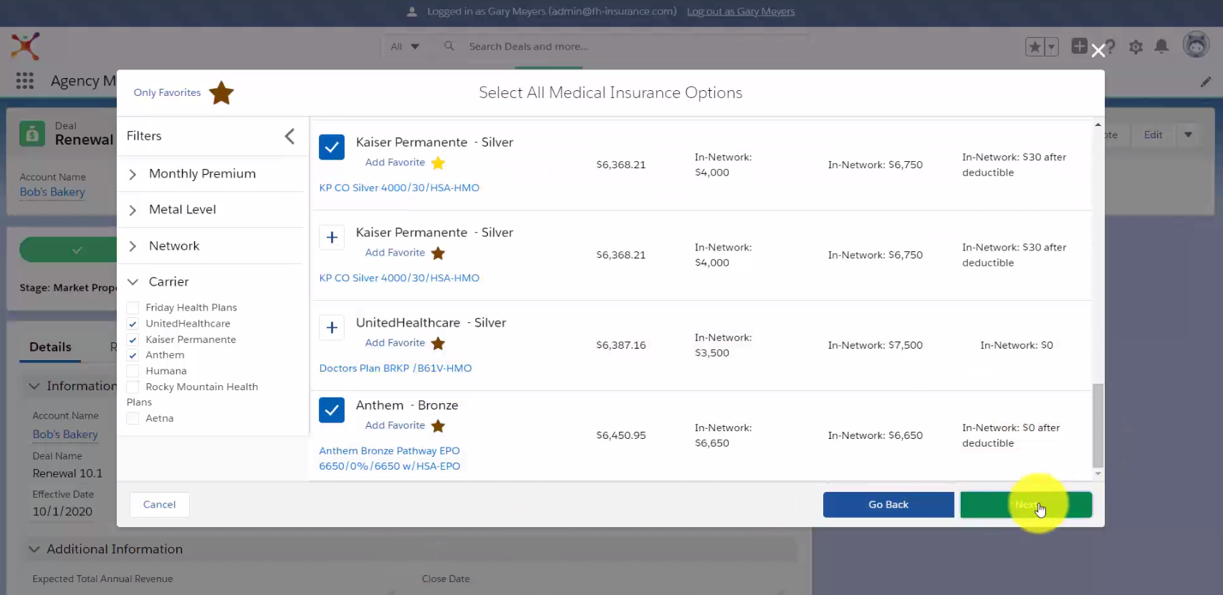The height and width of the screenshot is (595, 1223).
Task: Click the Cancel button
Action: pyautogui.click(x=159, y=505)
